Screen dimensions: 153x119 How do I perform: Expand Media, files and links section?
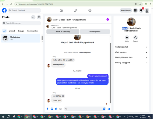pyautogui.click(x=131, y=58)
